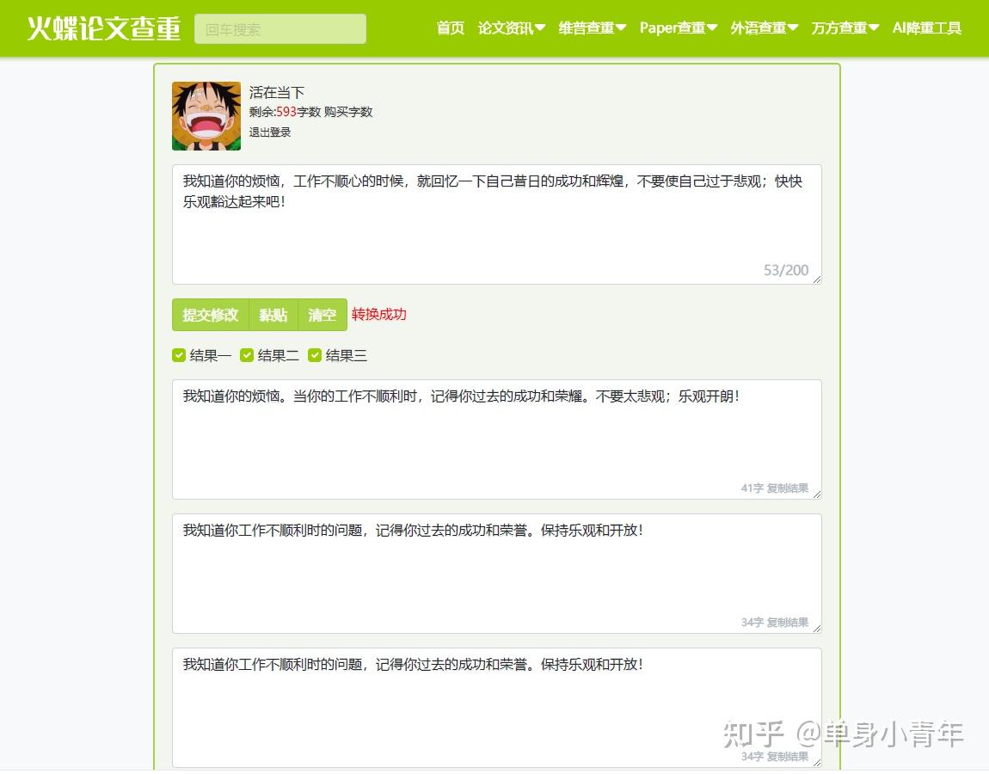Click the 购买字数 purchase link
This screenshot has width=989, height=774.
point(347,112)
